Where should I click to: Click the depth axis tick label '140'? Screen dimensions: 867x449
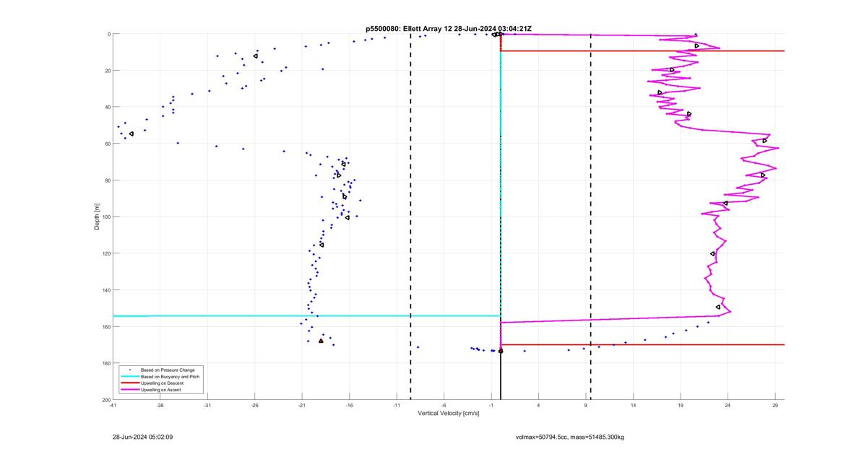click(x=105, y=290)
